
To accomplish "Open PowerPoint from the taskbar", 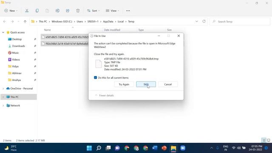I will 164,148.
